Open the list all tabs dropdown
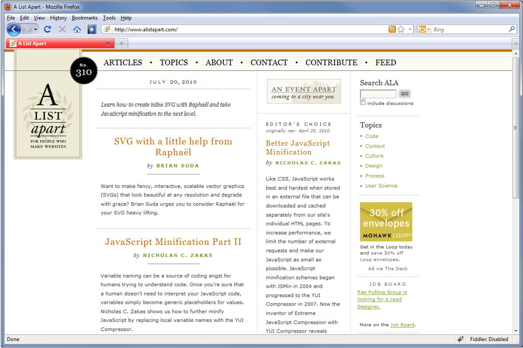523x348 pixels. [516, 43]
